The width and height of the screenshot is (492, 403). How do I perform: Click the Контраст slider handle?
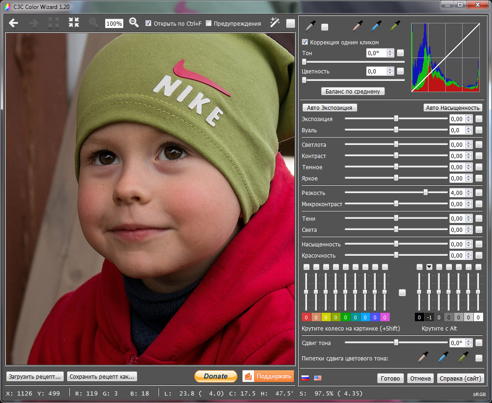click(396, 156)
